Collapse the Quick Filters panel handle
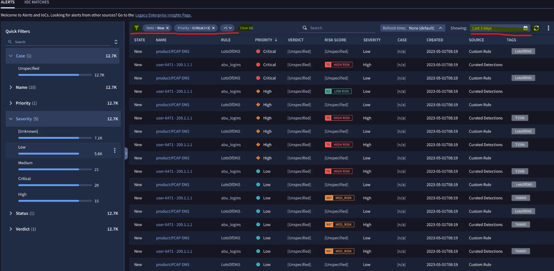Viewport: 554px width, 271px height. pos(126,154)
